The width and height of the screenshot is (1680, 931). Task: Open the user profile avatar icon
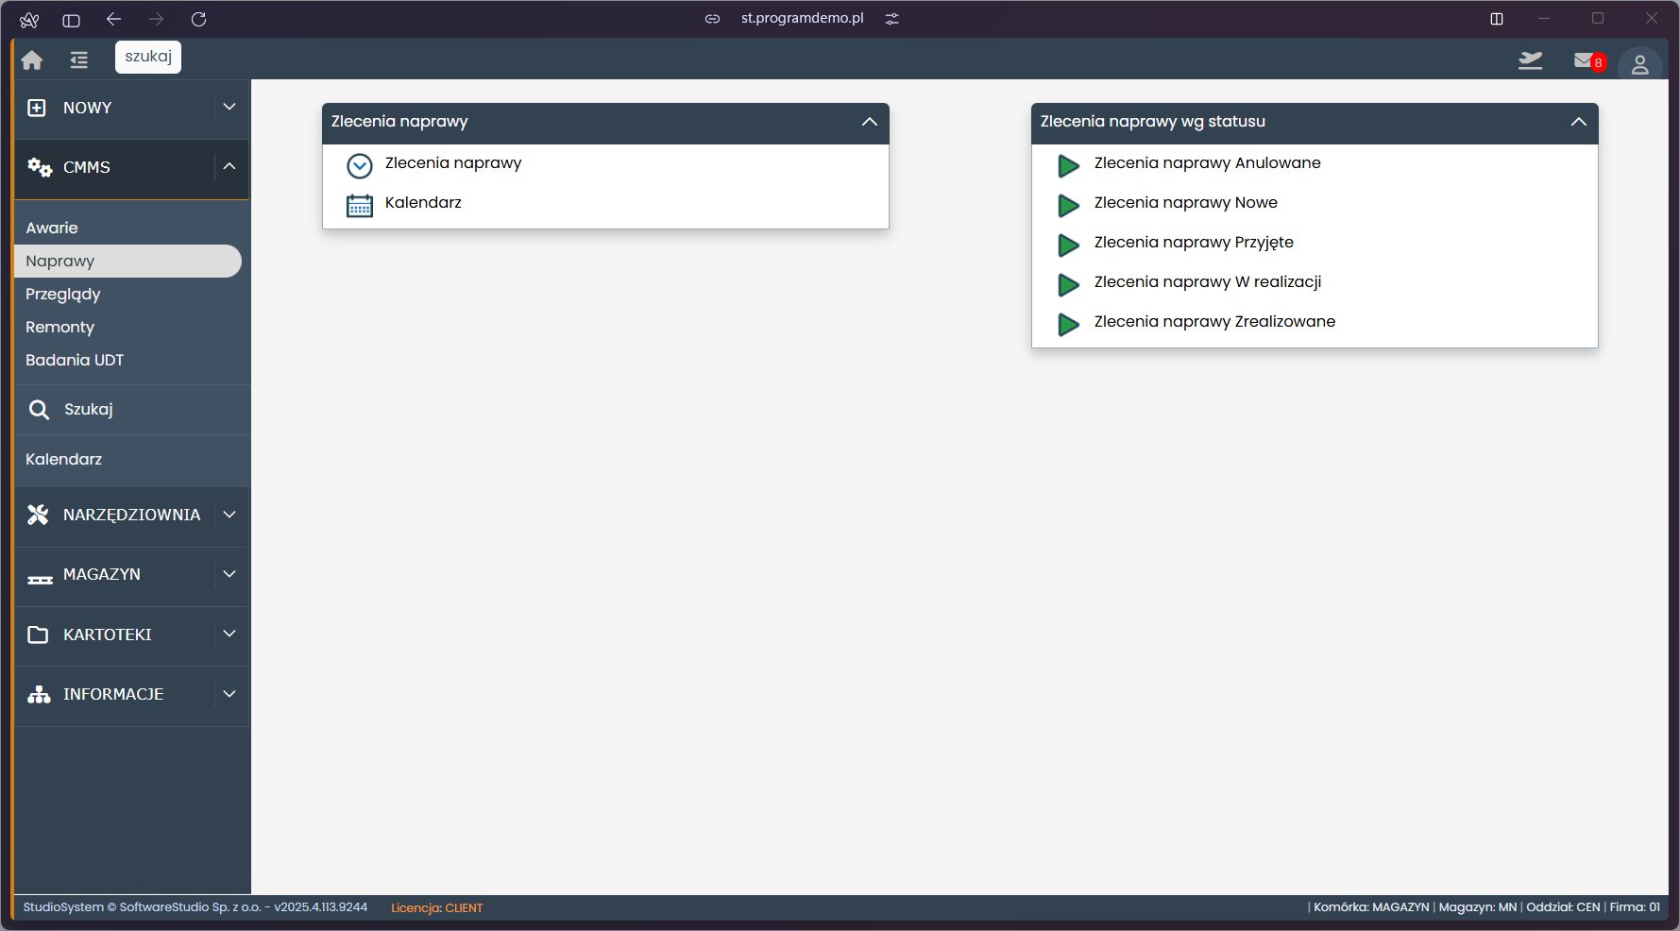pyautogui.click(x=1639, y=64)
